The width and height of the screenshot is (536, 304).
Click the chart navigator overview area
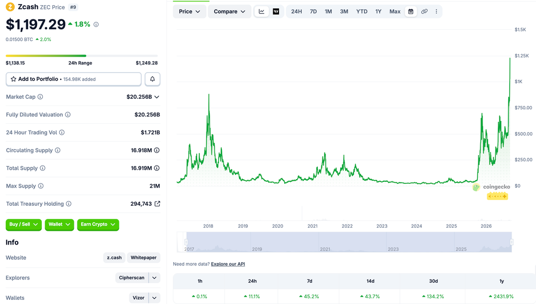point(344,242)
